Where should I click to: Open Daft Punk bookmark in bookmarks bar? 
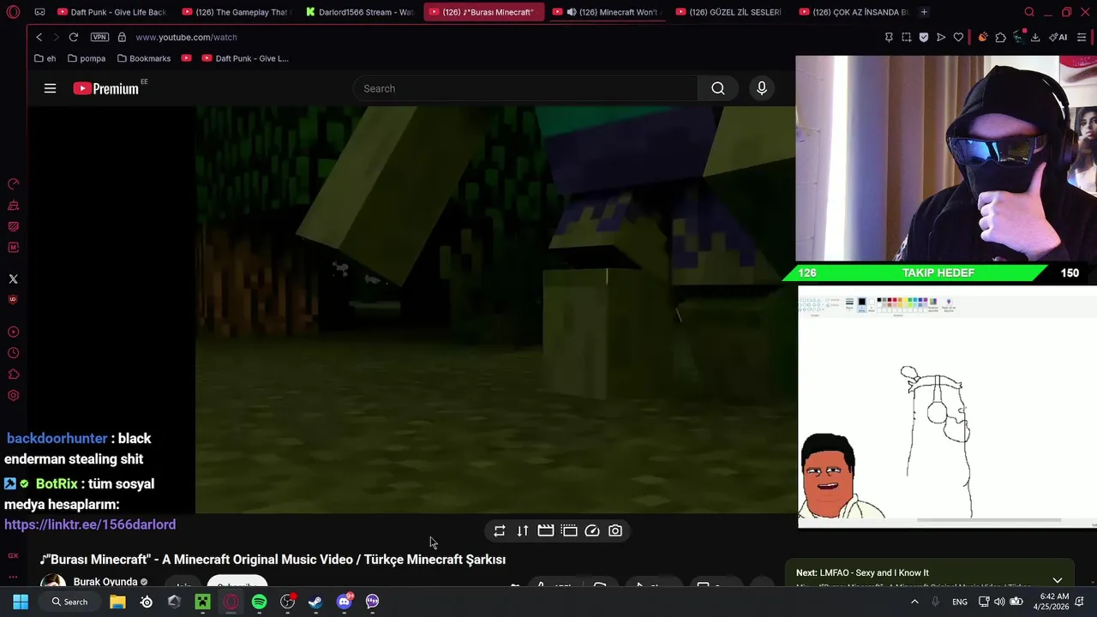point(245,58)
